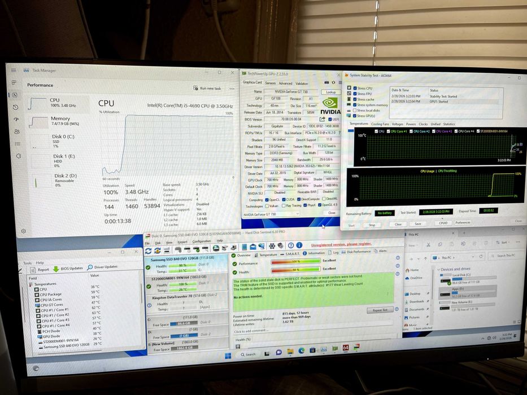Click Hard Disk Sentinel send email envelope icon
The image size is (527, 395).
click(252, 247)
